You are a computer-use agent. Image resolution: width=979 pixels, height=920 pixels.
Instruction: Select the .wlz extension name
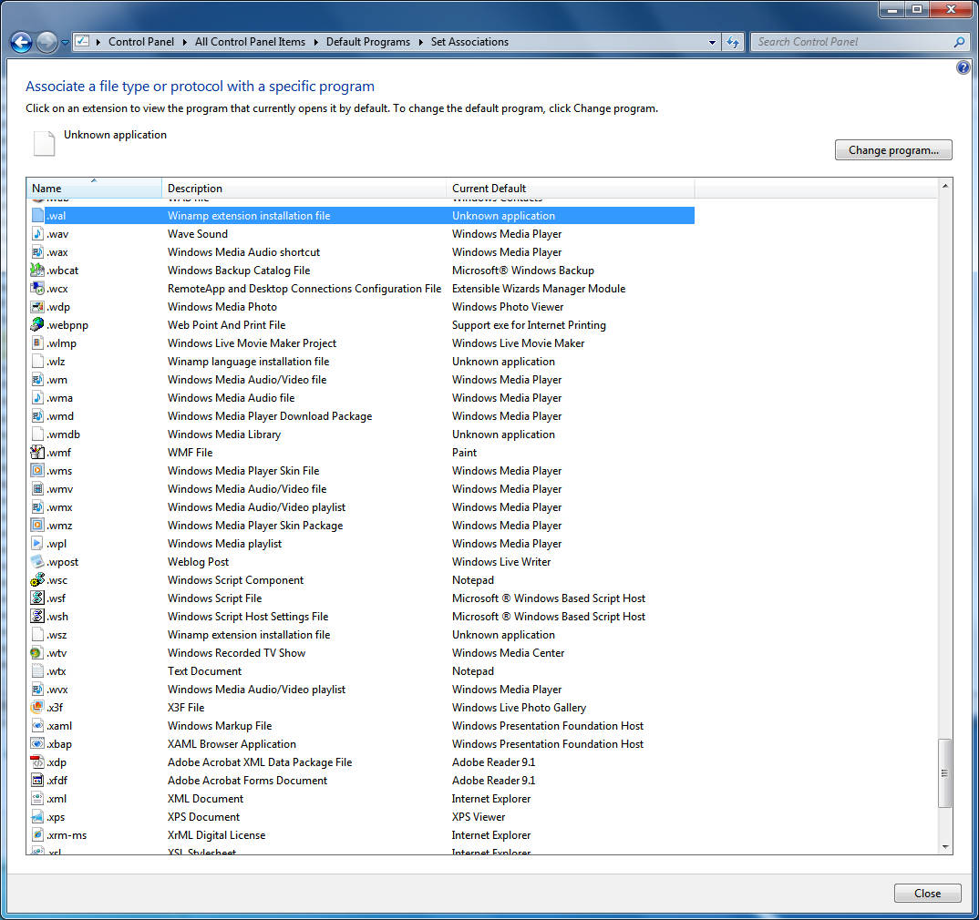coord(56,361)
